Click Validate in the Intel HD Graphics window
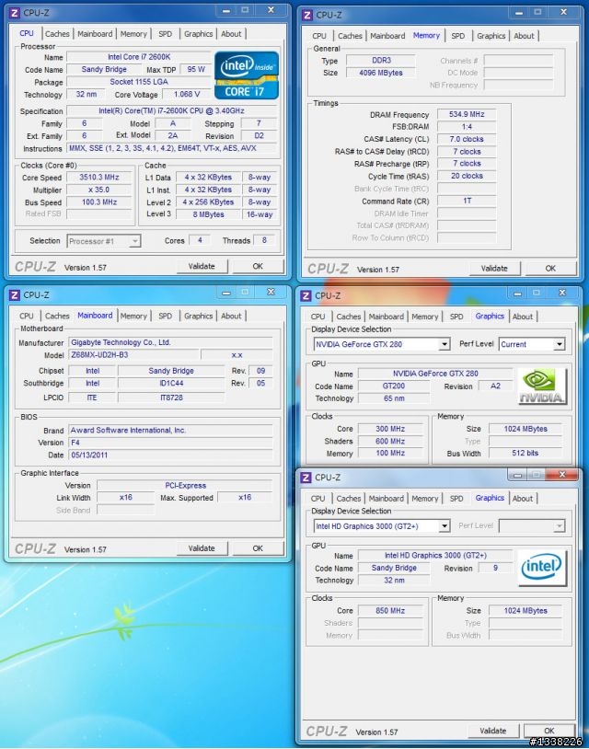Image resolution: width=589 pixels, height=749 pixels. click(x=493, y=731)
